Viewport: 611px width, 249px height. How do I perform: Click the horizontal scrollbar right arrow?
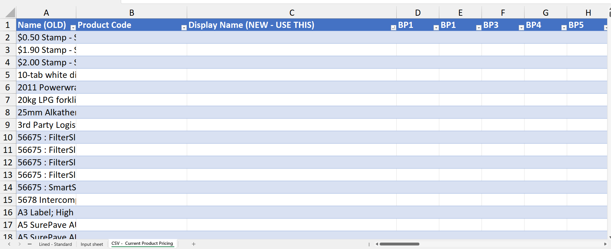pyautogui.click(x=605, y=244)
